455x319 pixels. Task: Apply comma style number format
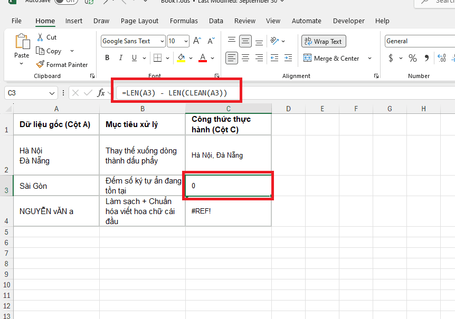pos(426,58)
